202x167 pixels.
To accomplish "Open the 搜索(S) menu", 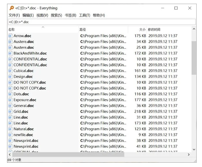I will pyautogui.click(x=56, y=15).
